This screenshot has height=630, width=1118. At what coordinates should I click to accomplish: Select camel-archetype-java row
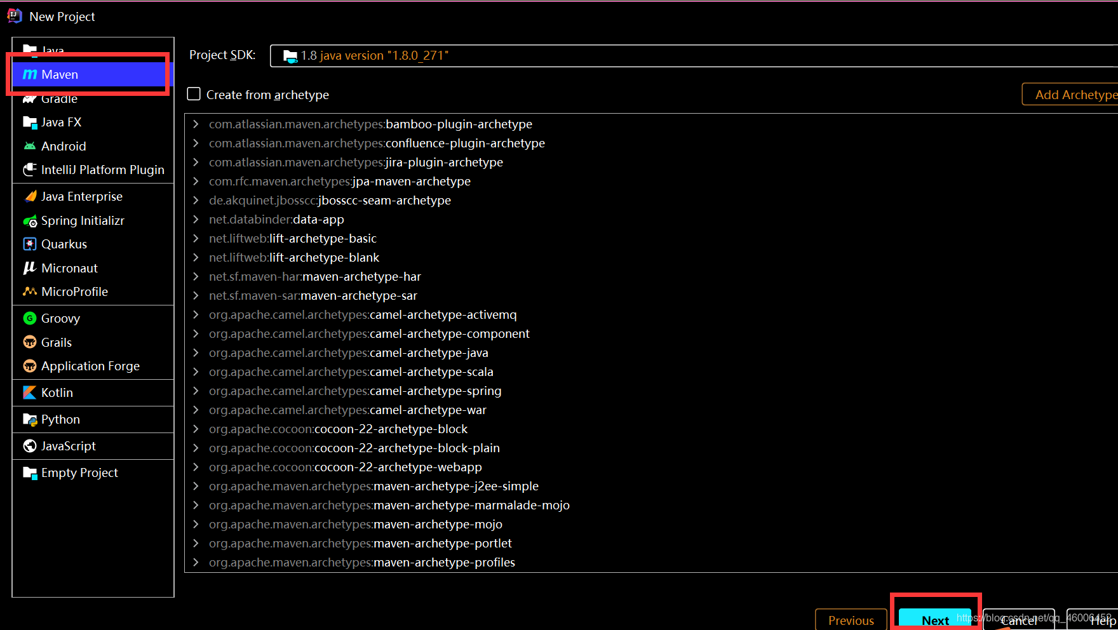pos(651,352)
